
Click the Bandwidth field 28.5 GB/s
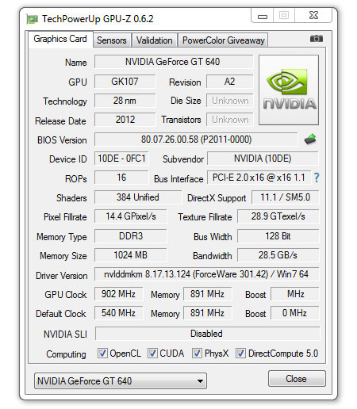click(x=278, y=255)
